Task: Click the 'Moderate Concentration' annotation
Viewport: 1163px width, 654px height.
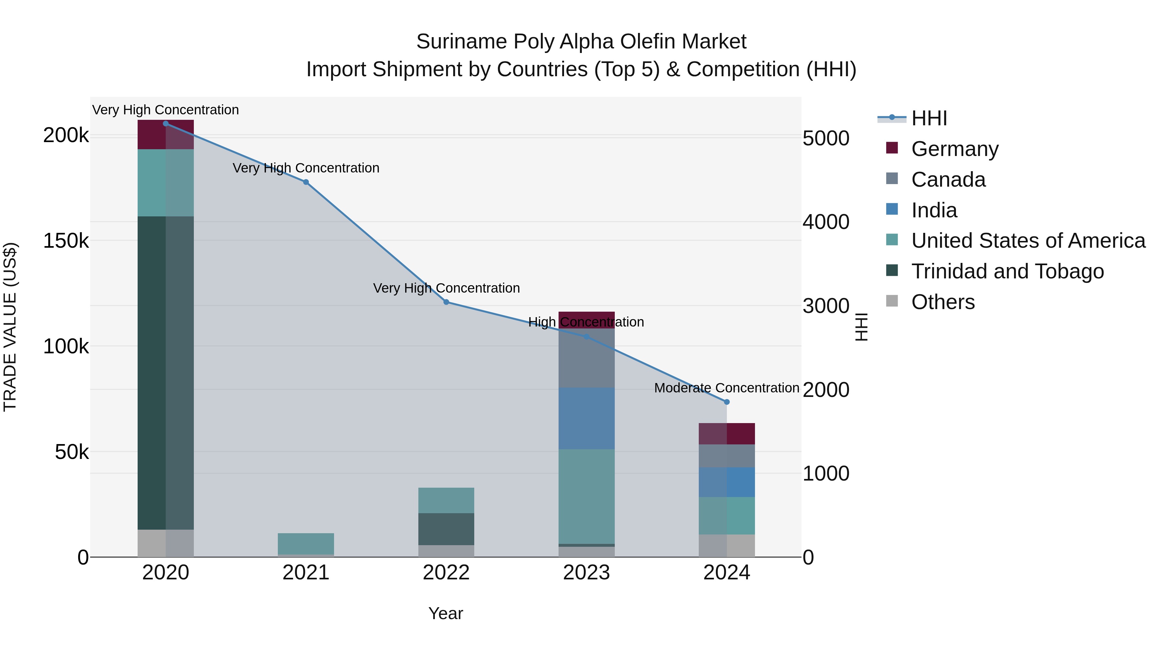Action: click(727, 388)
